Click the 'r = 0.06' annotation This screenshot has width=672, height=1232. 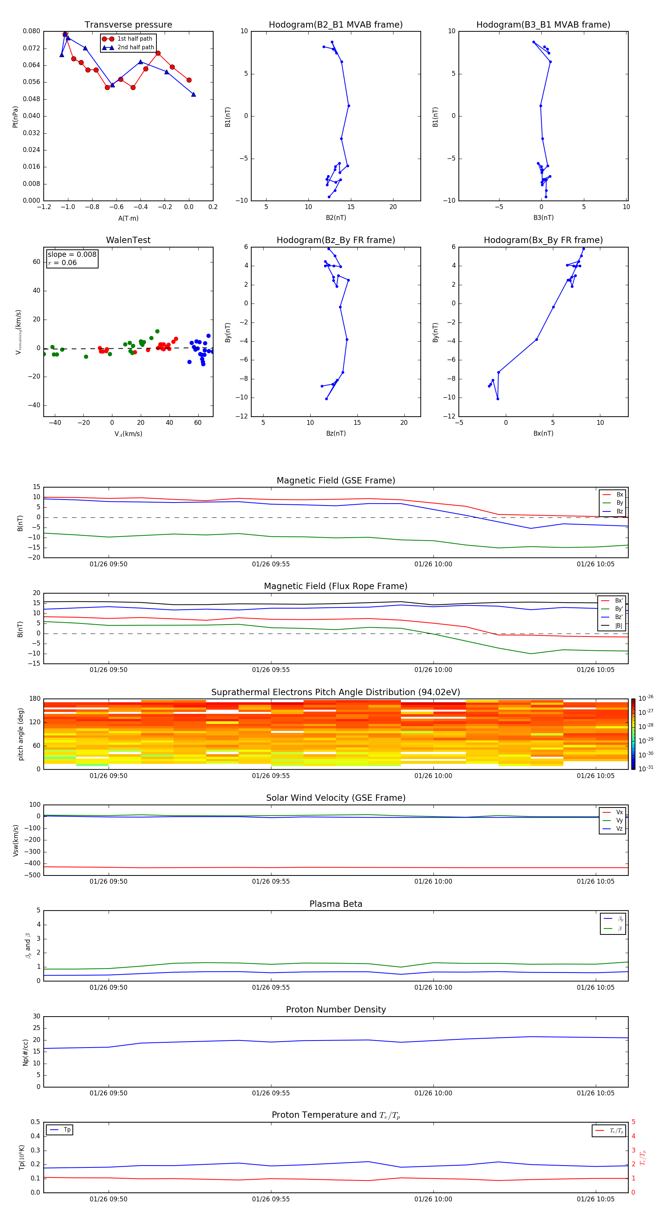tap(62, 262)
